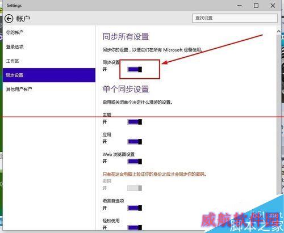Click the 查找设置 search box
284x233 pixels.
pos(235,18)
